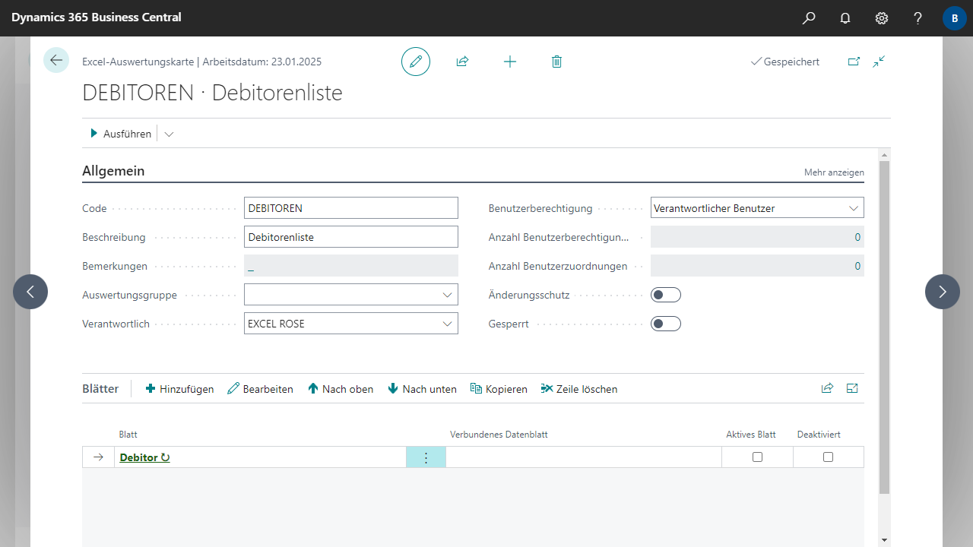Open user account avatar B
973x547 pixels.
click(x=954, y=17)
